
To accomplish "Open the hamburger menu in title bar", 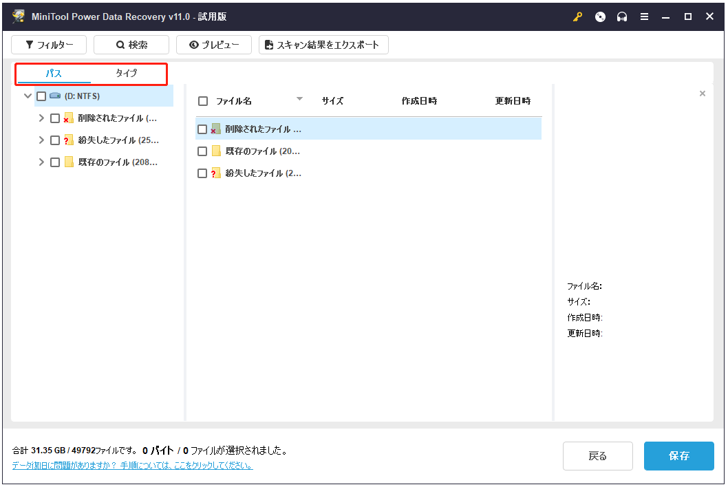I will click(644, 17).
